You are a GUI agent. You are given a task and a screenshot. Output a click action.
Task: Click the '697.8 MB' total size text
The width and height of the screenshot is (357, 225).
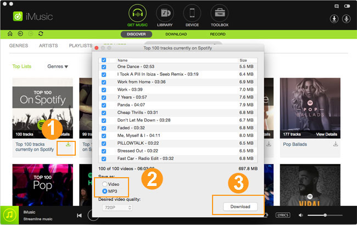point(248,169)
